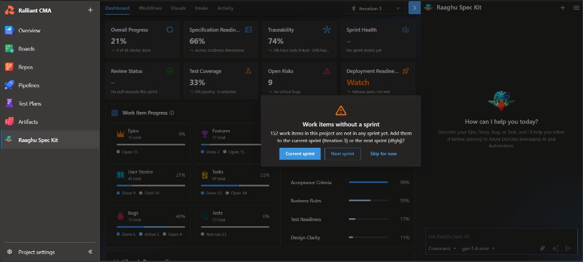Switch to the Intake tab
This screenshot has width=583, height=262.
pyautogui.click(x=202, y=8)
